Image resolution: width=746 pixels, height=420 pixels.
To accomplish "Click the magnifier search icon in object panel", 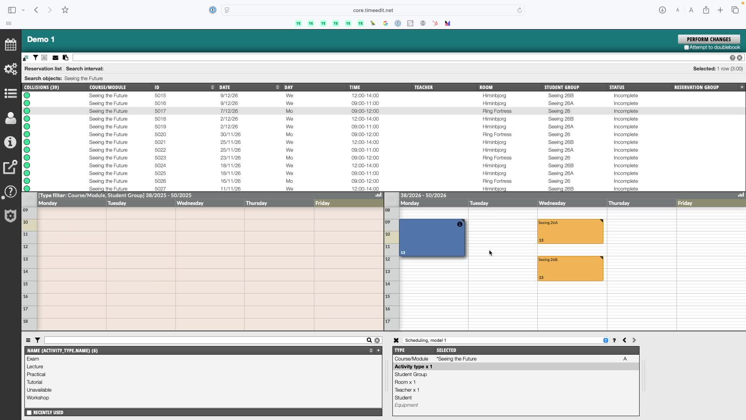I will coord(369,340).
